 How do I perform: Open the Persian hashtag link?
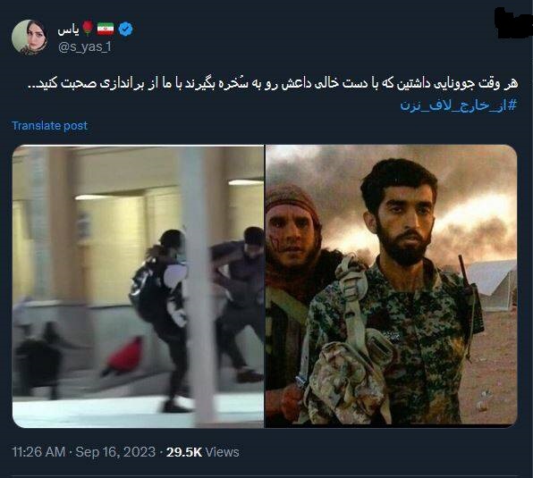pos(458,105)
